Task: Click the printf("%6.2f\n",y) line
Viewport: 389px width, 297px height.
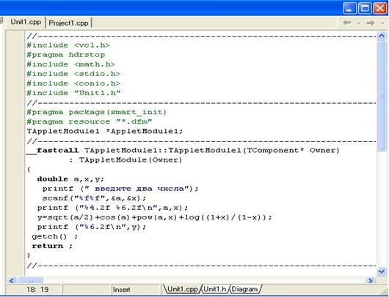Action: [x=92, y=227]
